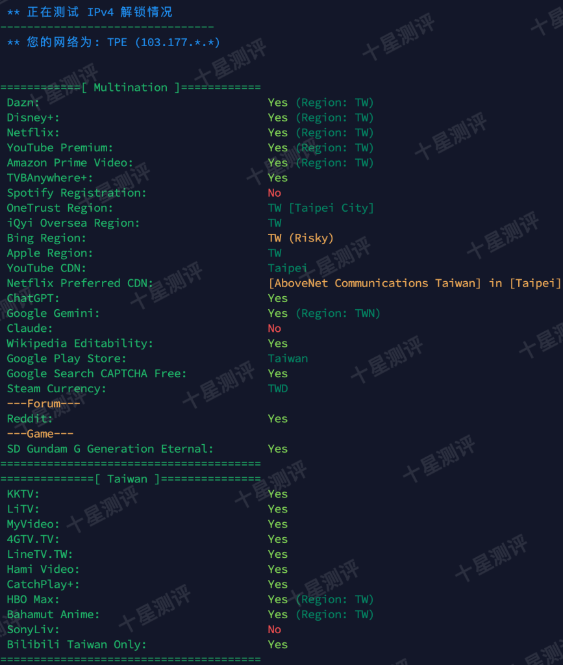Click the '(Region: TWN)' value
563x665 pixels.
tap(338, 314)
